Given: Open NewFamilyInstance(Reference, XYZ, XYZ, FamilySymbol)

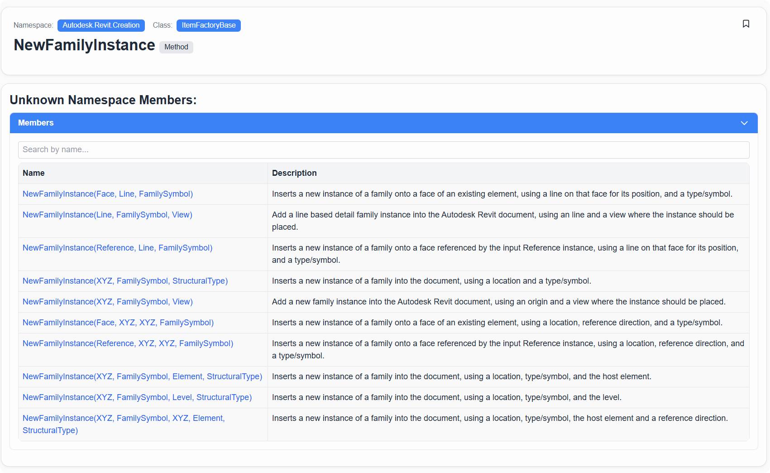Looking at the screenshot, I should tap(128, 343).
